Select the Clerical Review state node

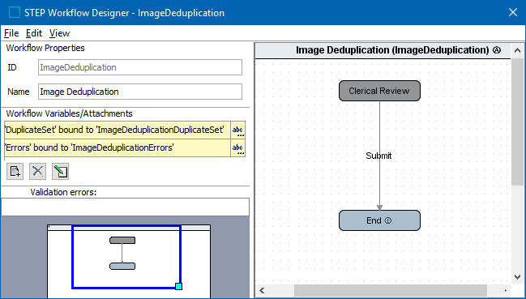point(379,91)
